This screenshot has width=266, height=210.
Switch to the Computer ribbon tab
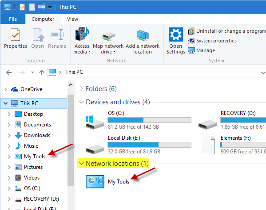point(43,19)
